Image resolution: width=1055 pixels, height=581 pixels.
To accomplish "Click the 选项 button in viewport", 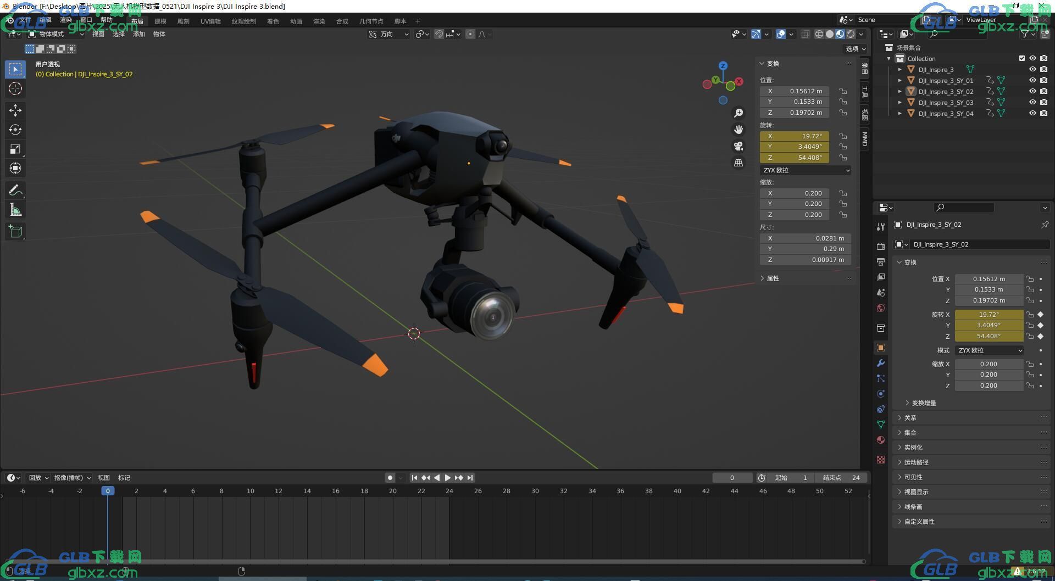I will 856,49.
